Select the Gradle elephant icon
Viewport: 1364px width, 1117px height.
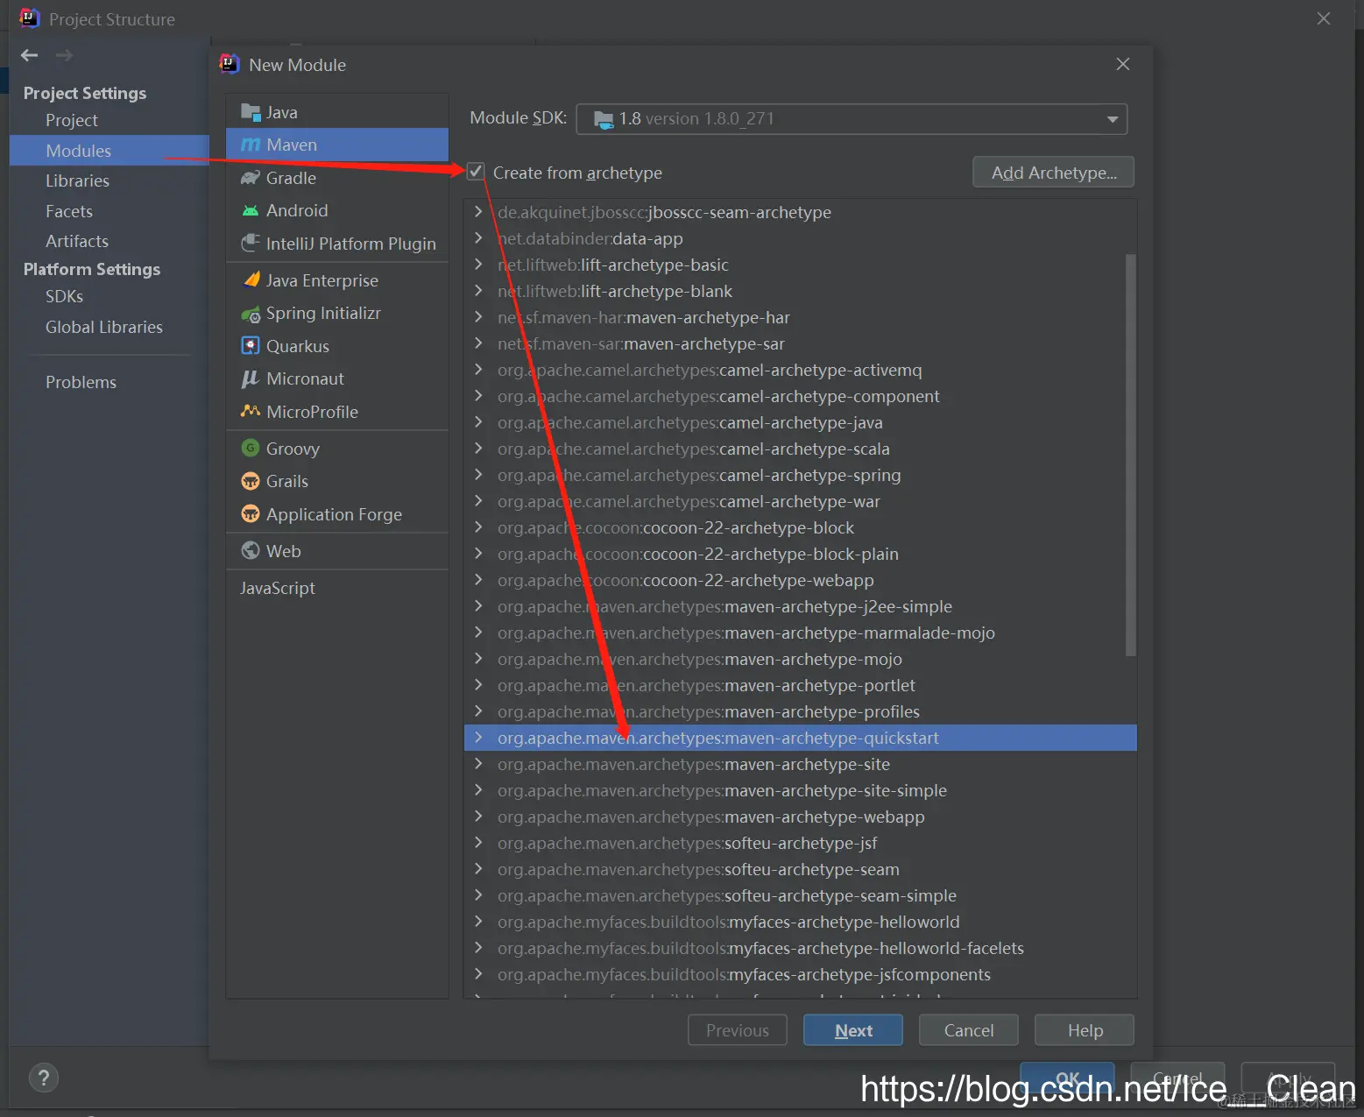pos(251,178)
